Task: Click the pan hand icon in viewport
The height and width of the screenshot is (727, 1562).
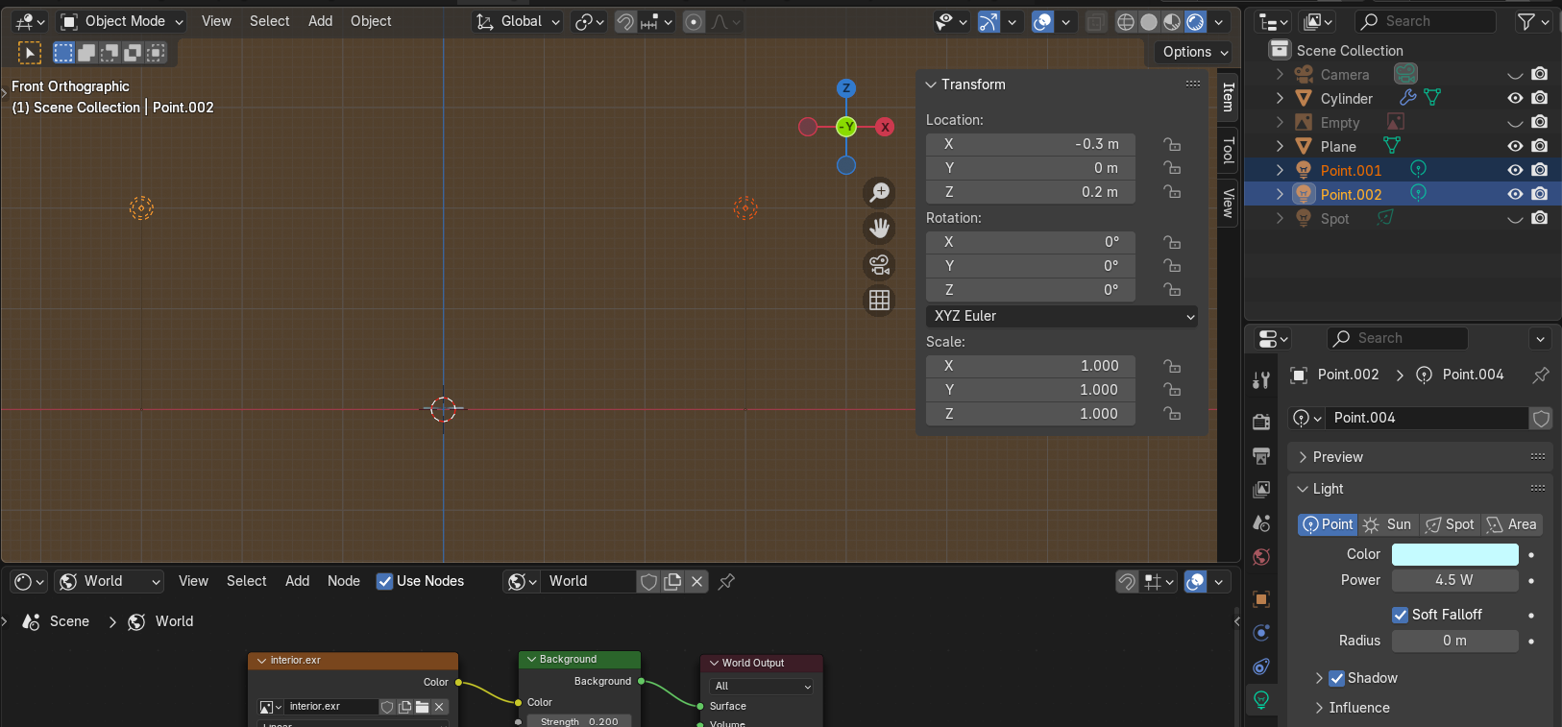Action: 879,229
